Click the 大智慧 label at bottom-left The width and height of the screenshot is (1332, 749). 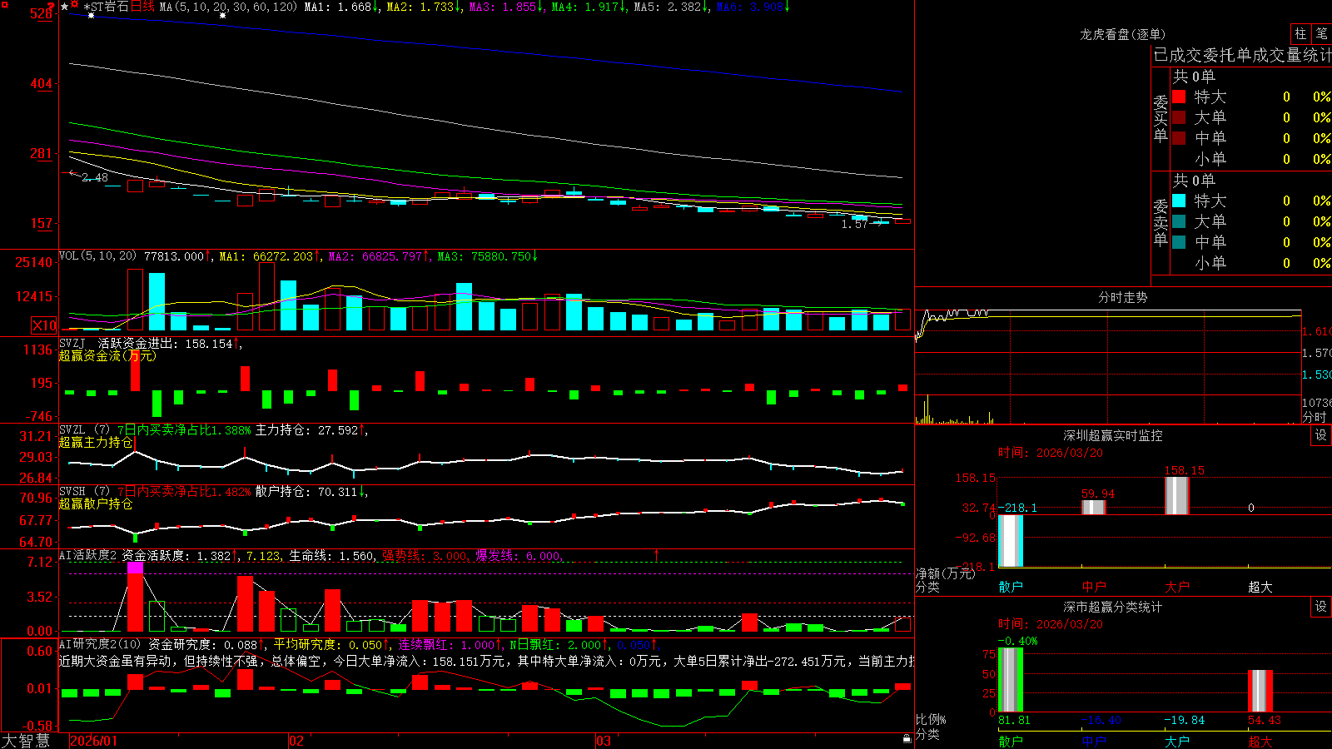[26, 741]
